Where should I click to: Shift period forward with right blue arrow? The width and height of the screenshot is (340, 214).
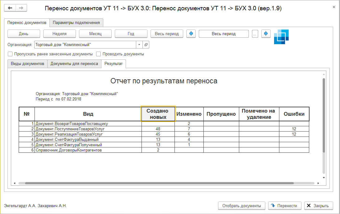coord(266,34)
